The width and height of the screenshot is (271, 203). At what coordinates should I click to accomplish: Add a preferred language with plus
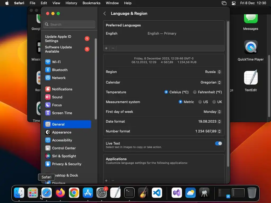coord(106,48)
